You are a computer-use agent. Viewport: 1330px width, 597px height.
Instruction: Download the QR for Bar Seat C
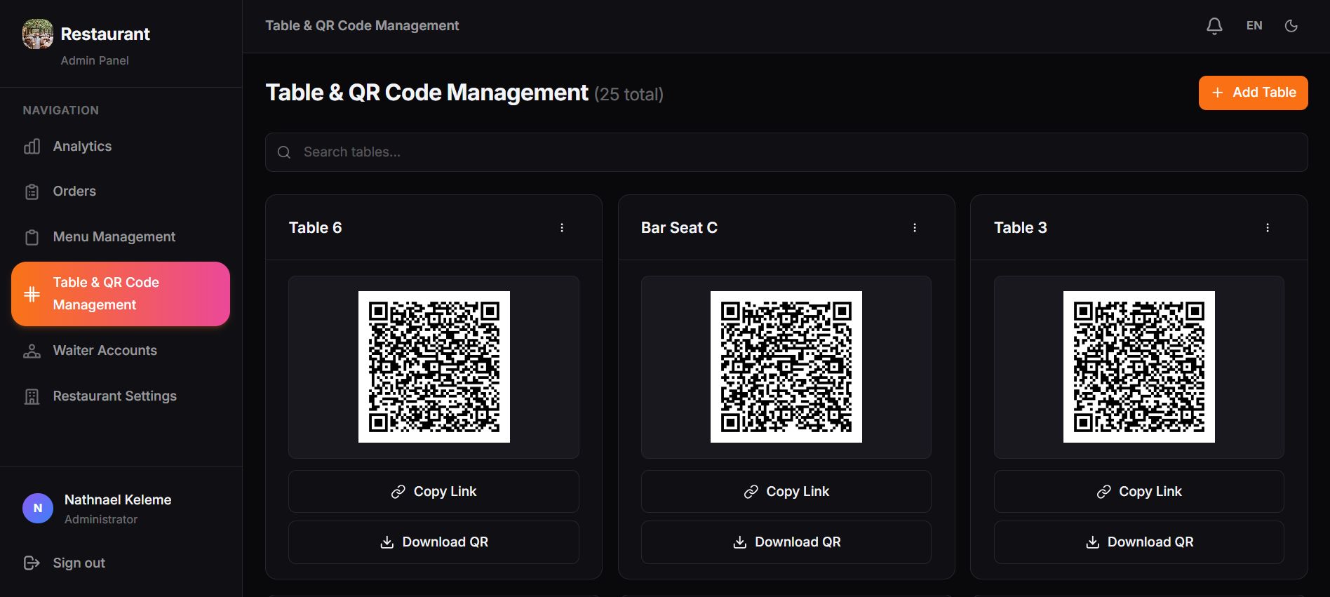(x=786, y=542)
